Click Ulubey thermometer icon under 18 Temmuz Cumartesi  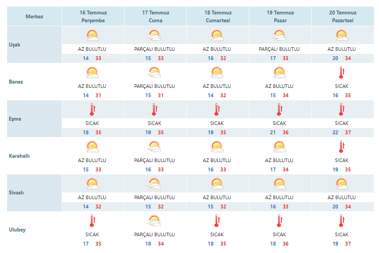[x=217, y=221]
